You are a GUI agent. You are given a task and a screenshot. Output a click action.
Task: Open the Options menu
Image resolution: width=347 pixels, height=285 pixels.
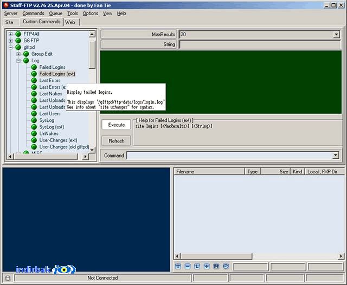91,14
